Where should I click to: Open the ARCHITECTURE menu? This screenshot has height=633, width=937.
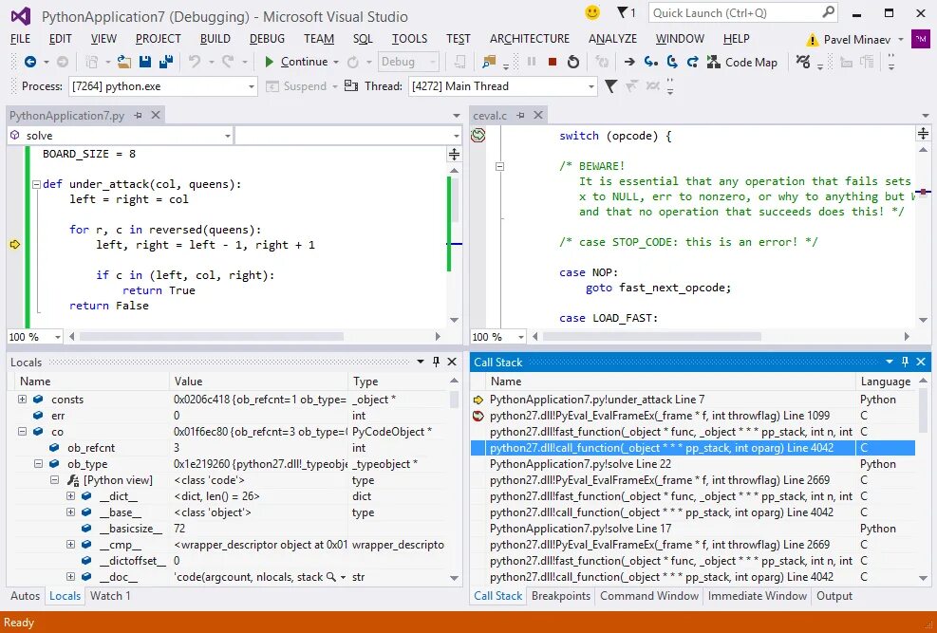point(530,38)
